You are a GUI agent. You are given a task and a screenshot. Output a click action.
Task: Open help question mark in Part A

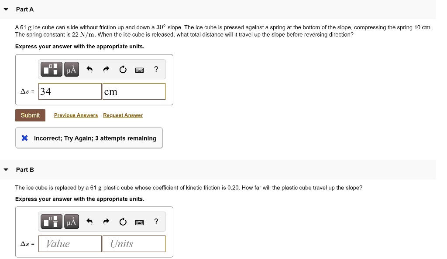coord(156,69)
